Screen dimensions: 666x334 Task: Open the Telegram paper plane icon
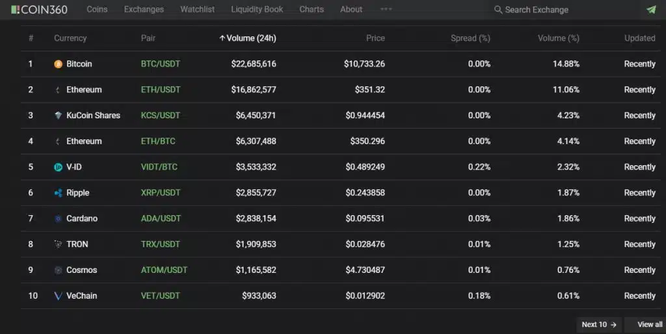[651, 9]
